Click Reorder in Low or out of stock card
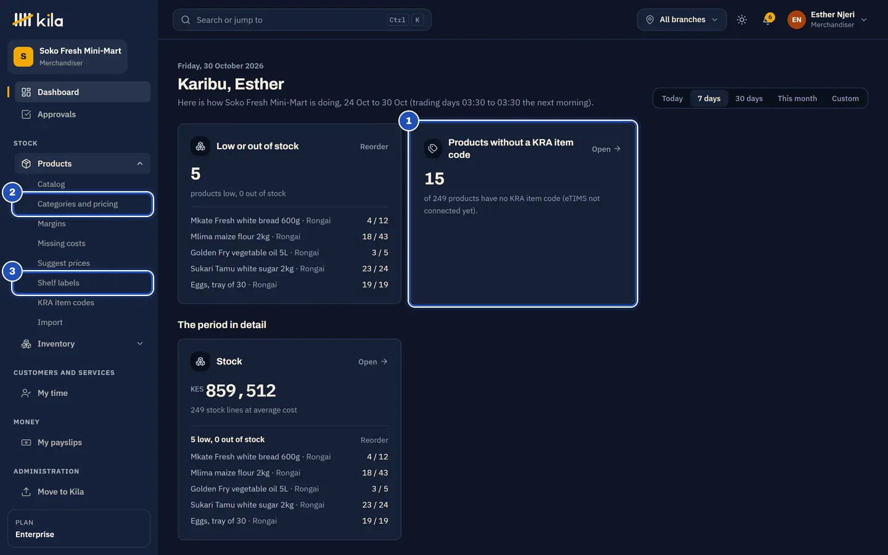The image size is (888, 555). click(374, 147)
